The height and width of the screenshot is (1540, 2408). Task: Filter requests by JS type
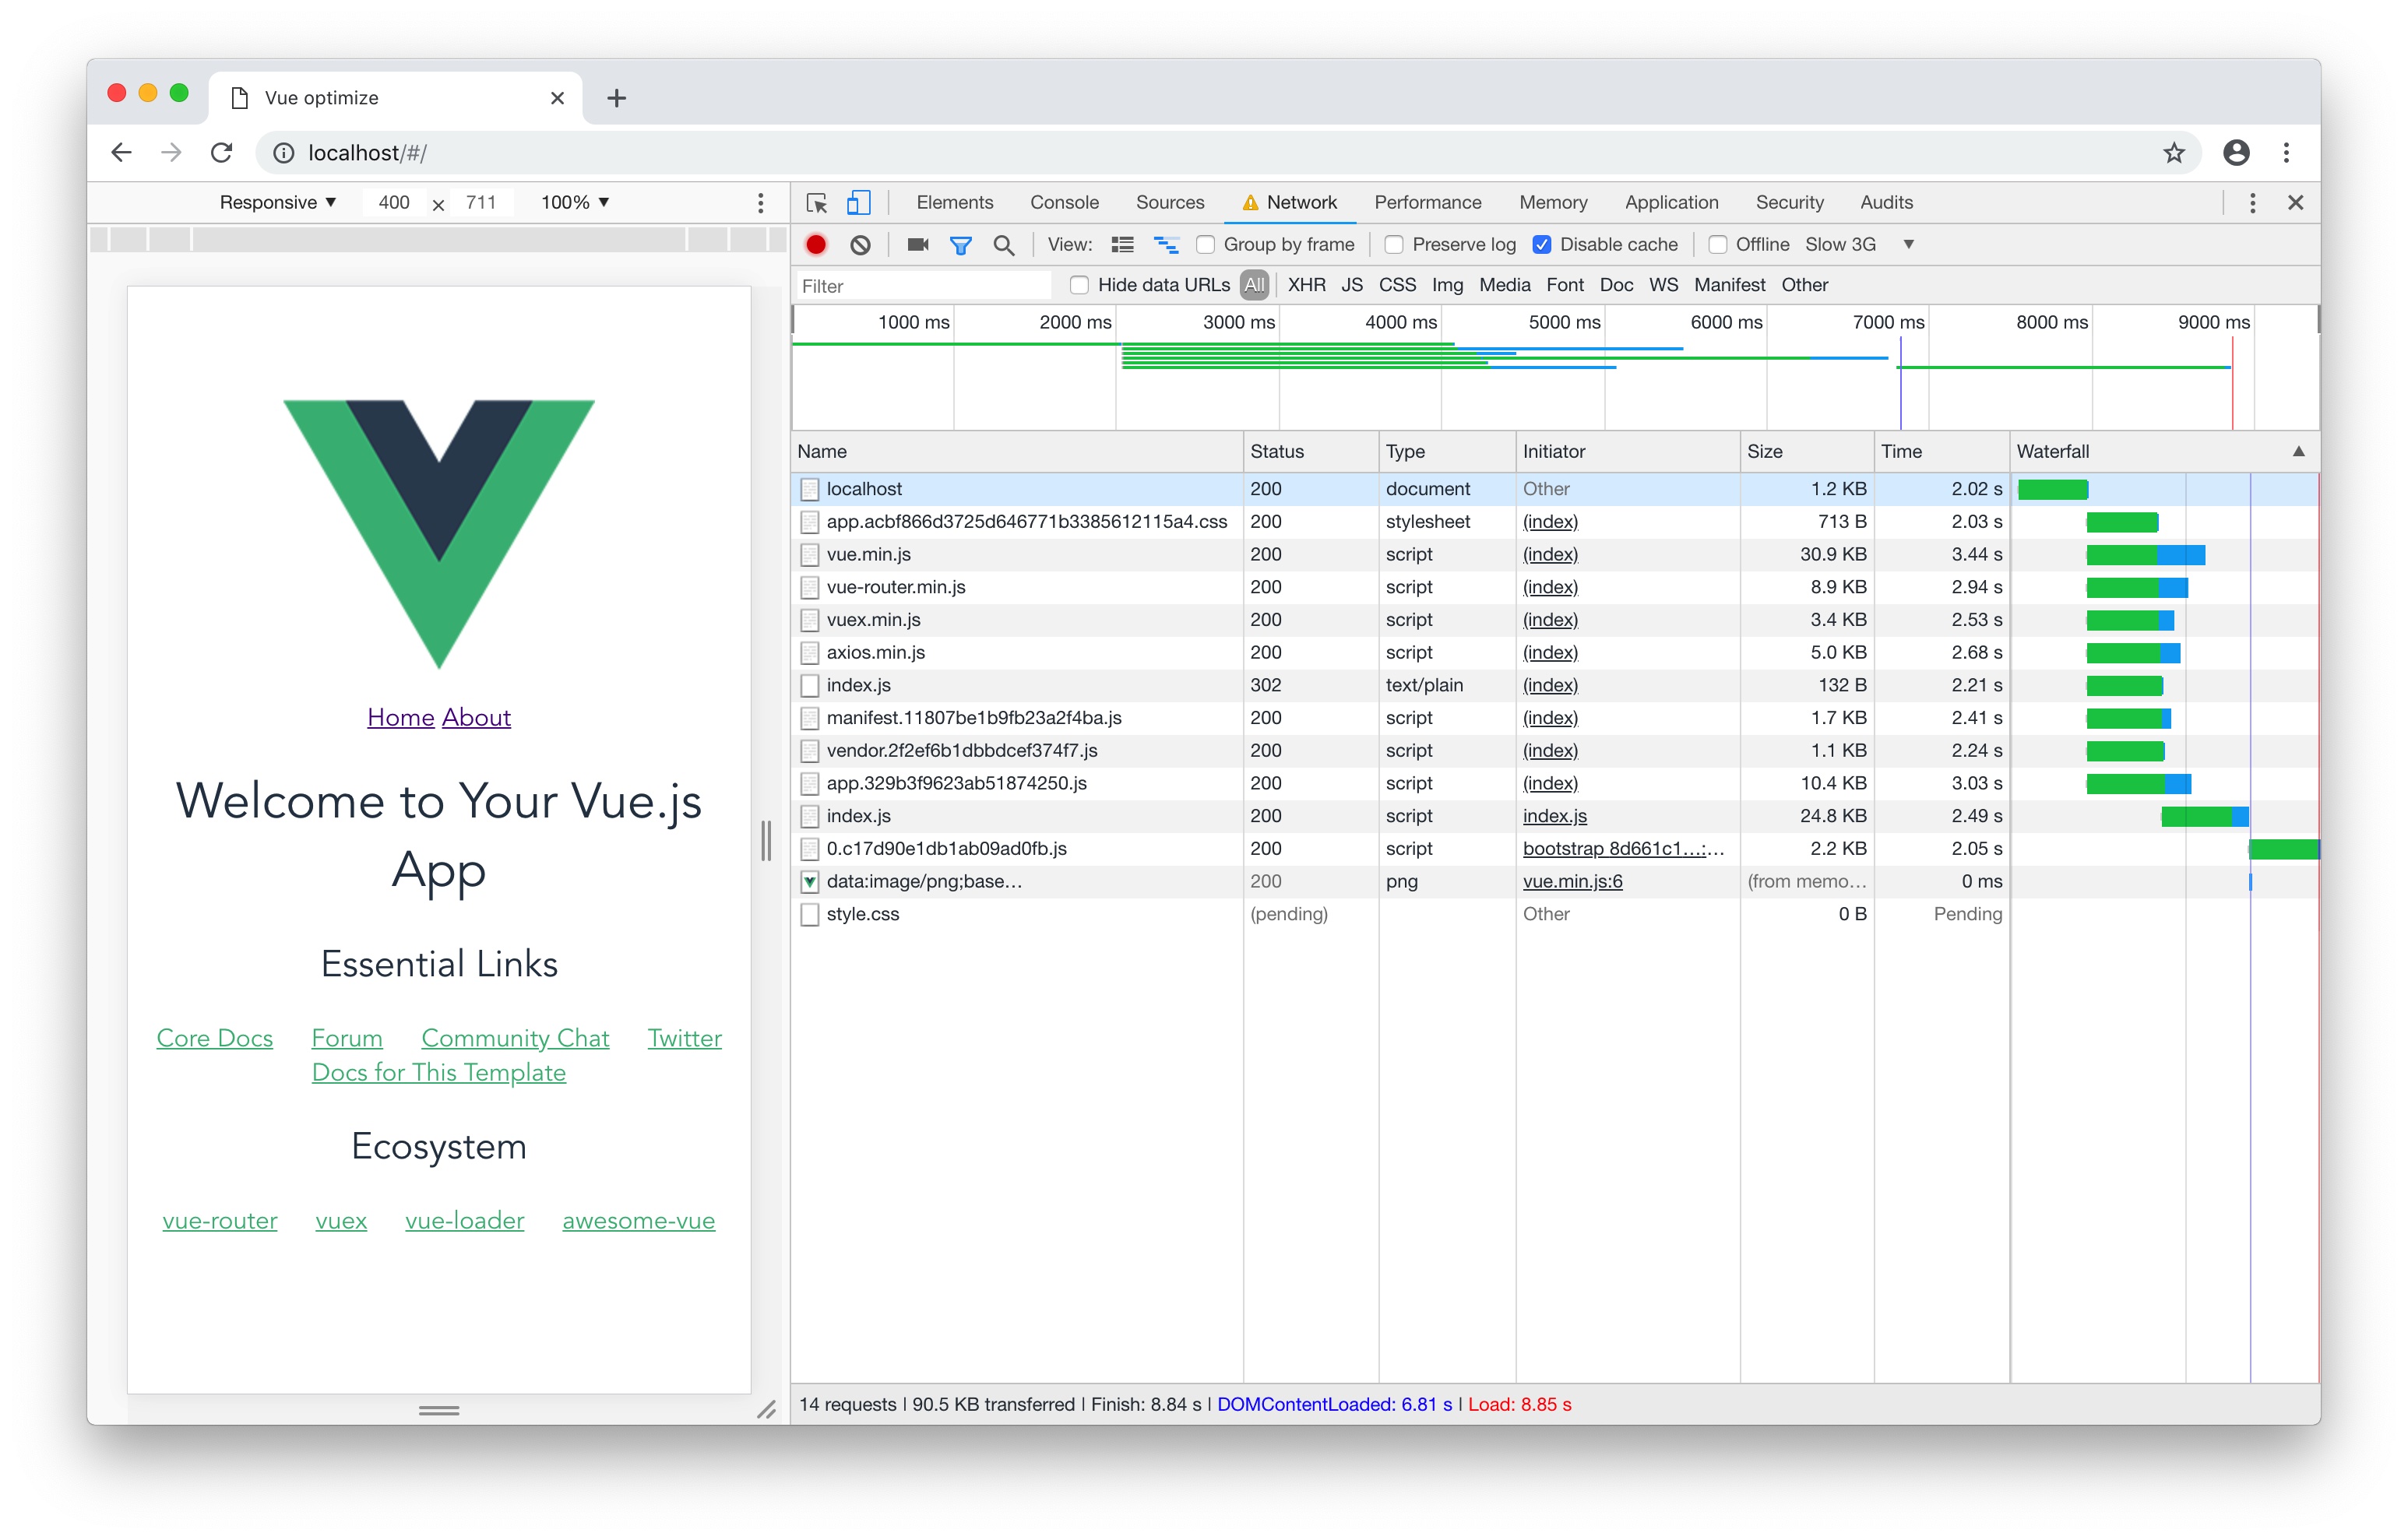[x=1352, y=286]
